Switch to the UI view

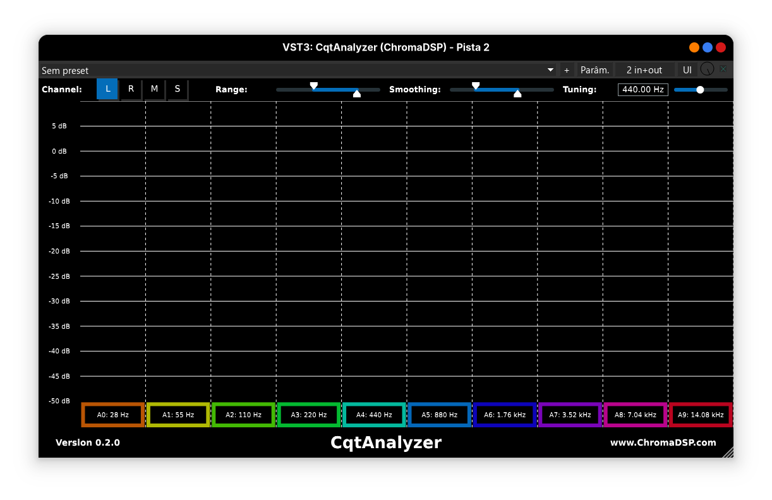(x=687, y=70)
